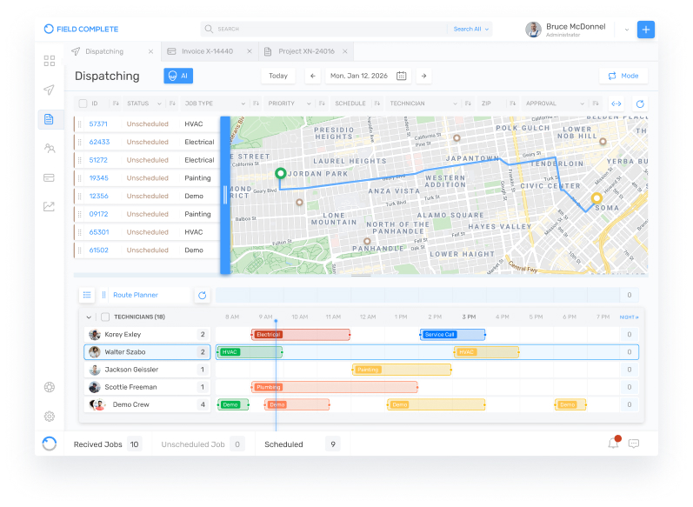The image size is (693, 507).
Task: Open job ID 62433 link
Action: coord(99,142)
